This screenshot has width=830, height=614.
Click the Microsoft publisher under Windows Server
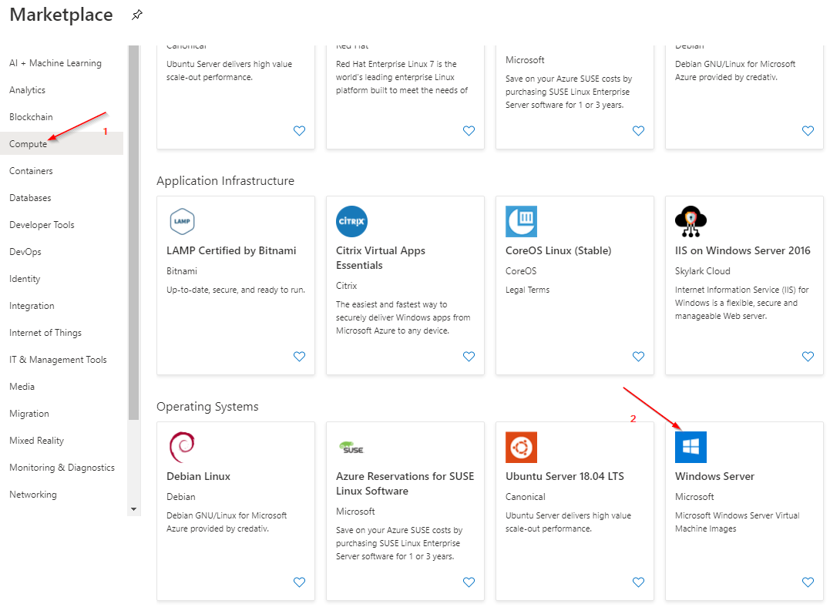point(694,497)
